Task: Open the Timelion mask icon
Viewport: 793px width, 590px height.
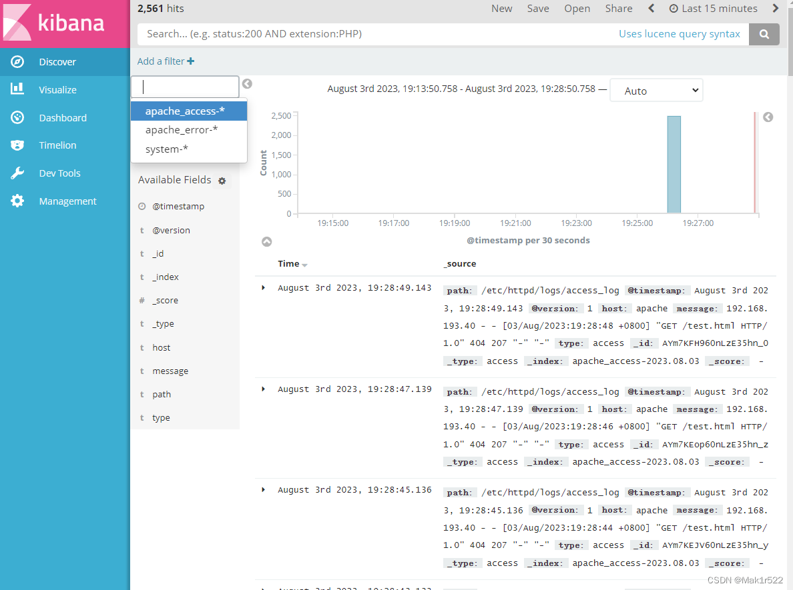Action: coord(17,145)
